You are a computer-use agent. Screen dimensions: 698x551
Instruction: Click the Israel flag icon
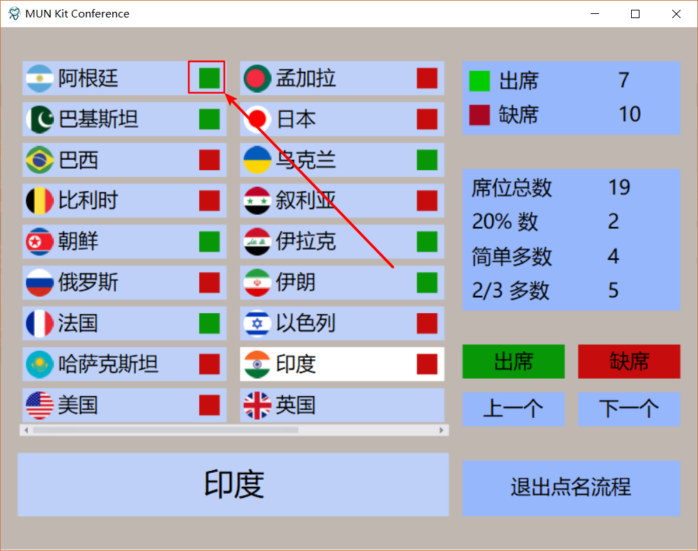(256, 324)
